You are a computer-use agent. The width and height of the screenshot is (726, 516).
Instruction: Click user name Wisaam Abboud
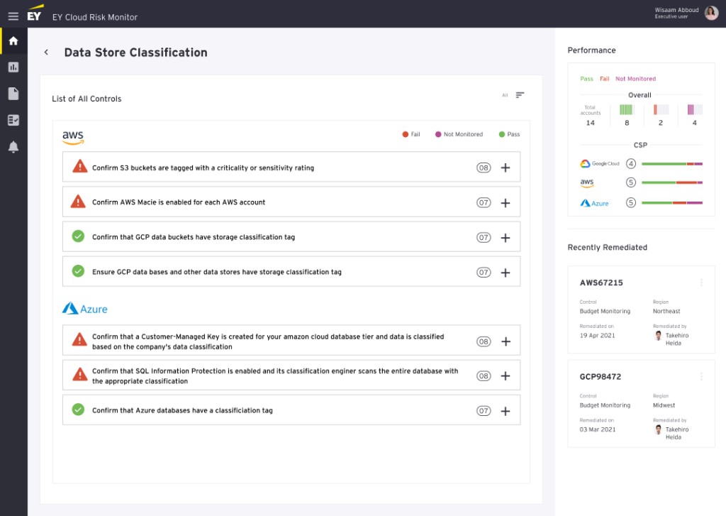click(677, 10)
